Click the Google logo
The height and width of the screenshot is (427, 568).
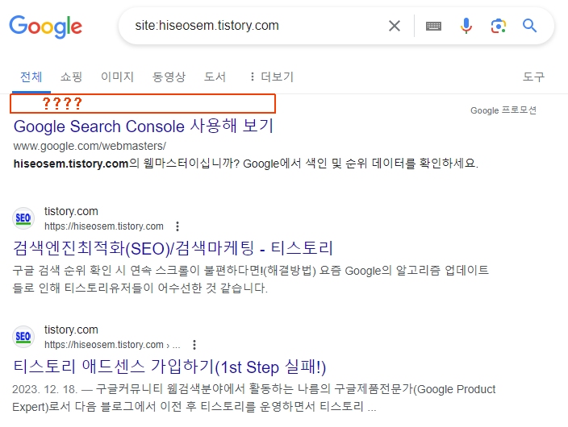click(x=46, y=26)
